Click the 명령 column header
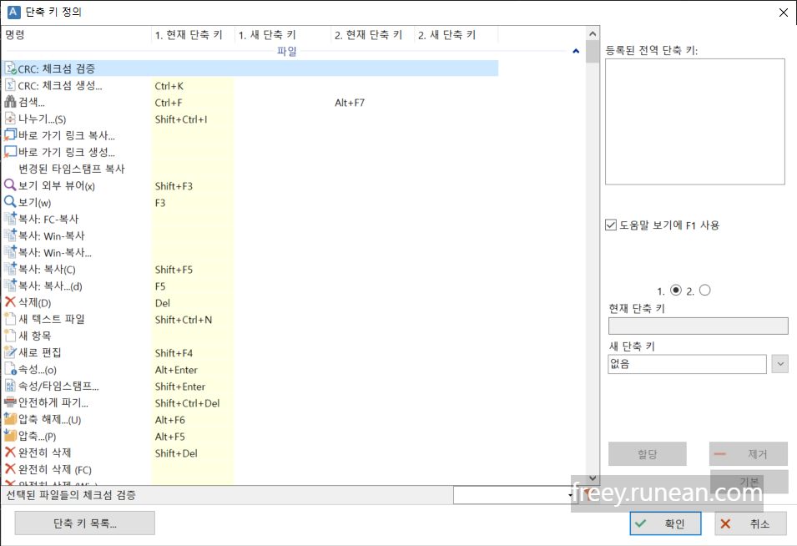 (x=76, y=34)
